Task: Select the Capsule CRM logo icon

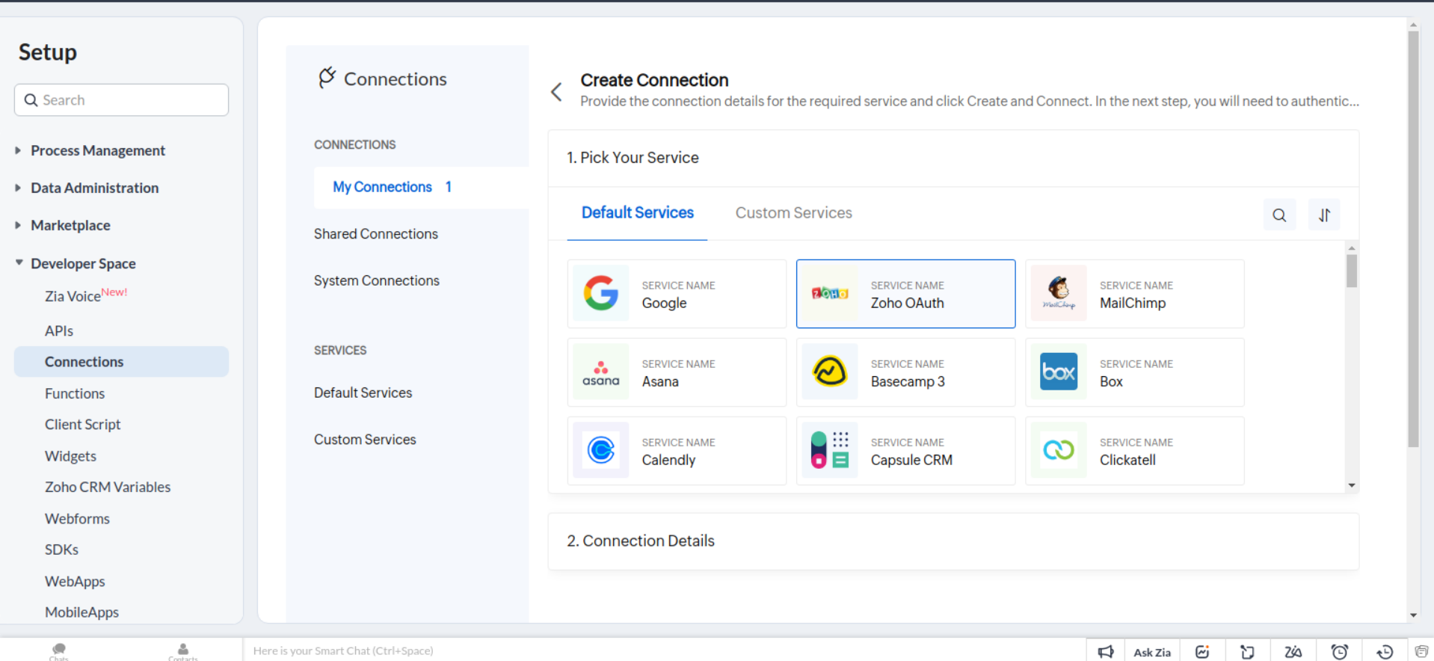Action: click(830, 450)
